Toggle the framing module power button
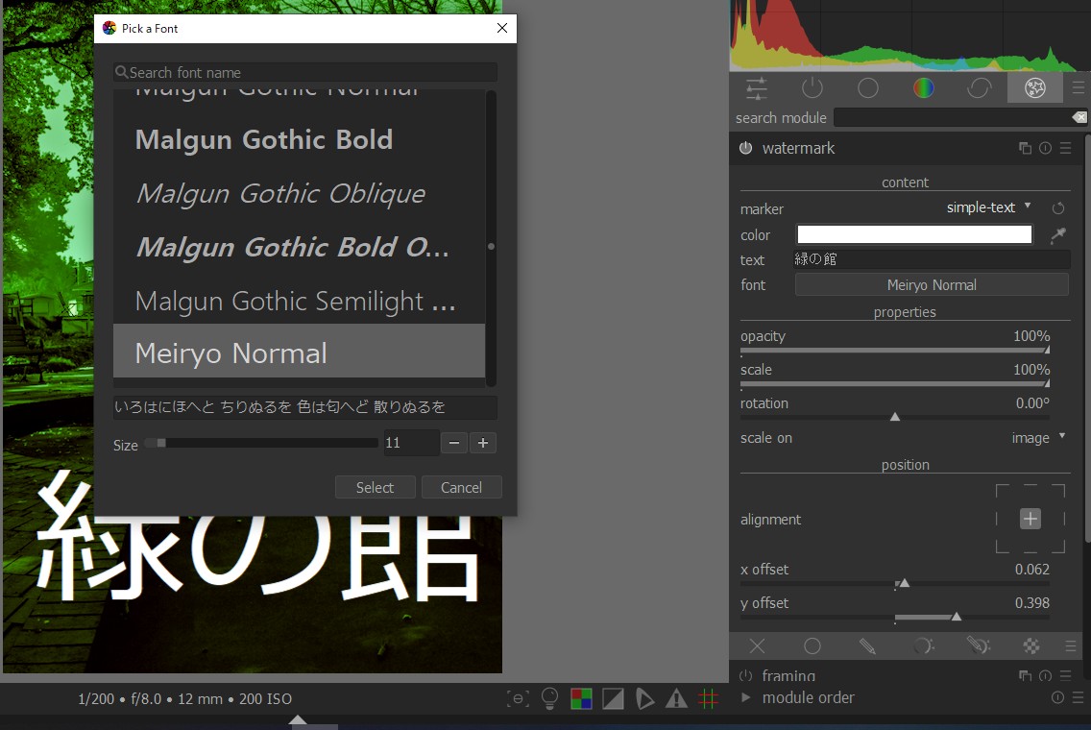Viewport: 1091px width, 730px height. [x=745, y=675]
